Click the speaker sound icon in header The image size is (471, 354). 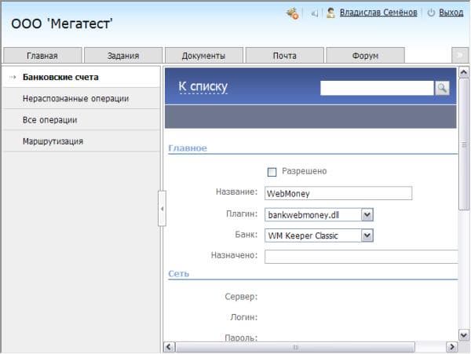click(314, 13)
